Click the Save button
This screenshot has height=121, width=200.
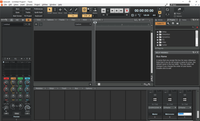(x=18, y=9)
